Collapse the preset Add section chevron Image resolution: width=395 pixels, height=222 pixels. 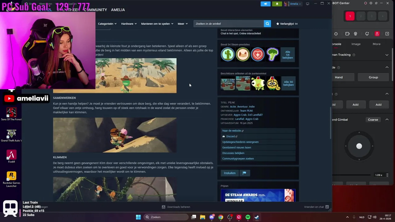click(x=387, y=94)
